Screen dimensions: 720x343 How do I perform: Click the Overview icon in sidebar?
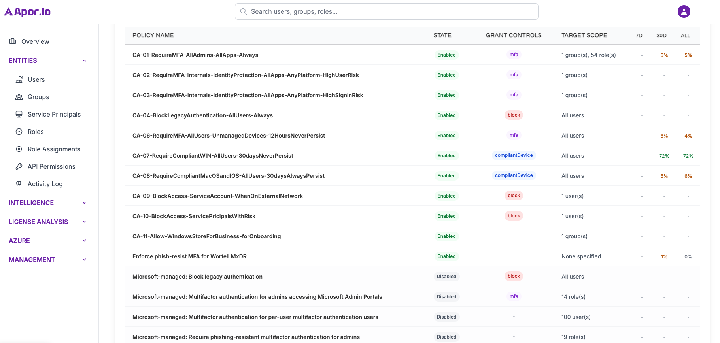pos(13,41)
